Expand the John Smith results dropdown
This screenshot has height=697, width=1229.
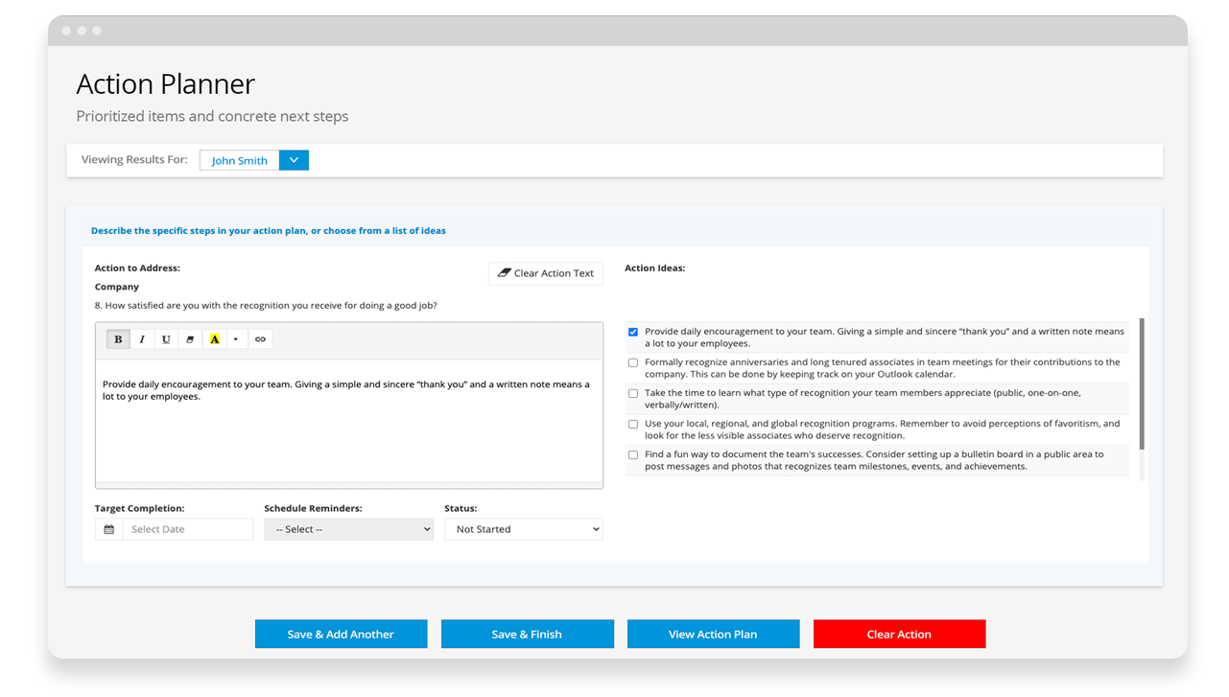click(294, 160)
